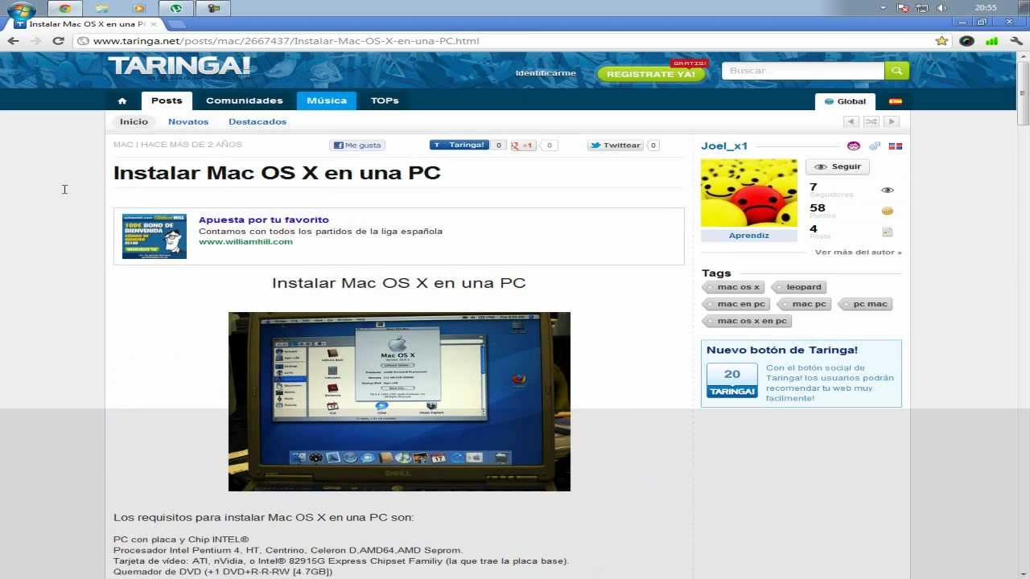Jump to a random post
The image size is (1030, 579).
[x=871, y=121]
